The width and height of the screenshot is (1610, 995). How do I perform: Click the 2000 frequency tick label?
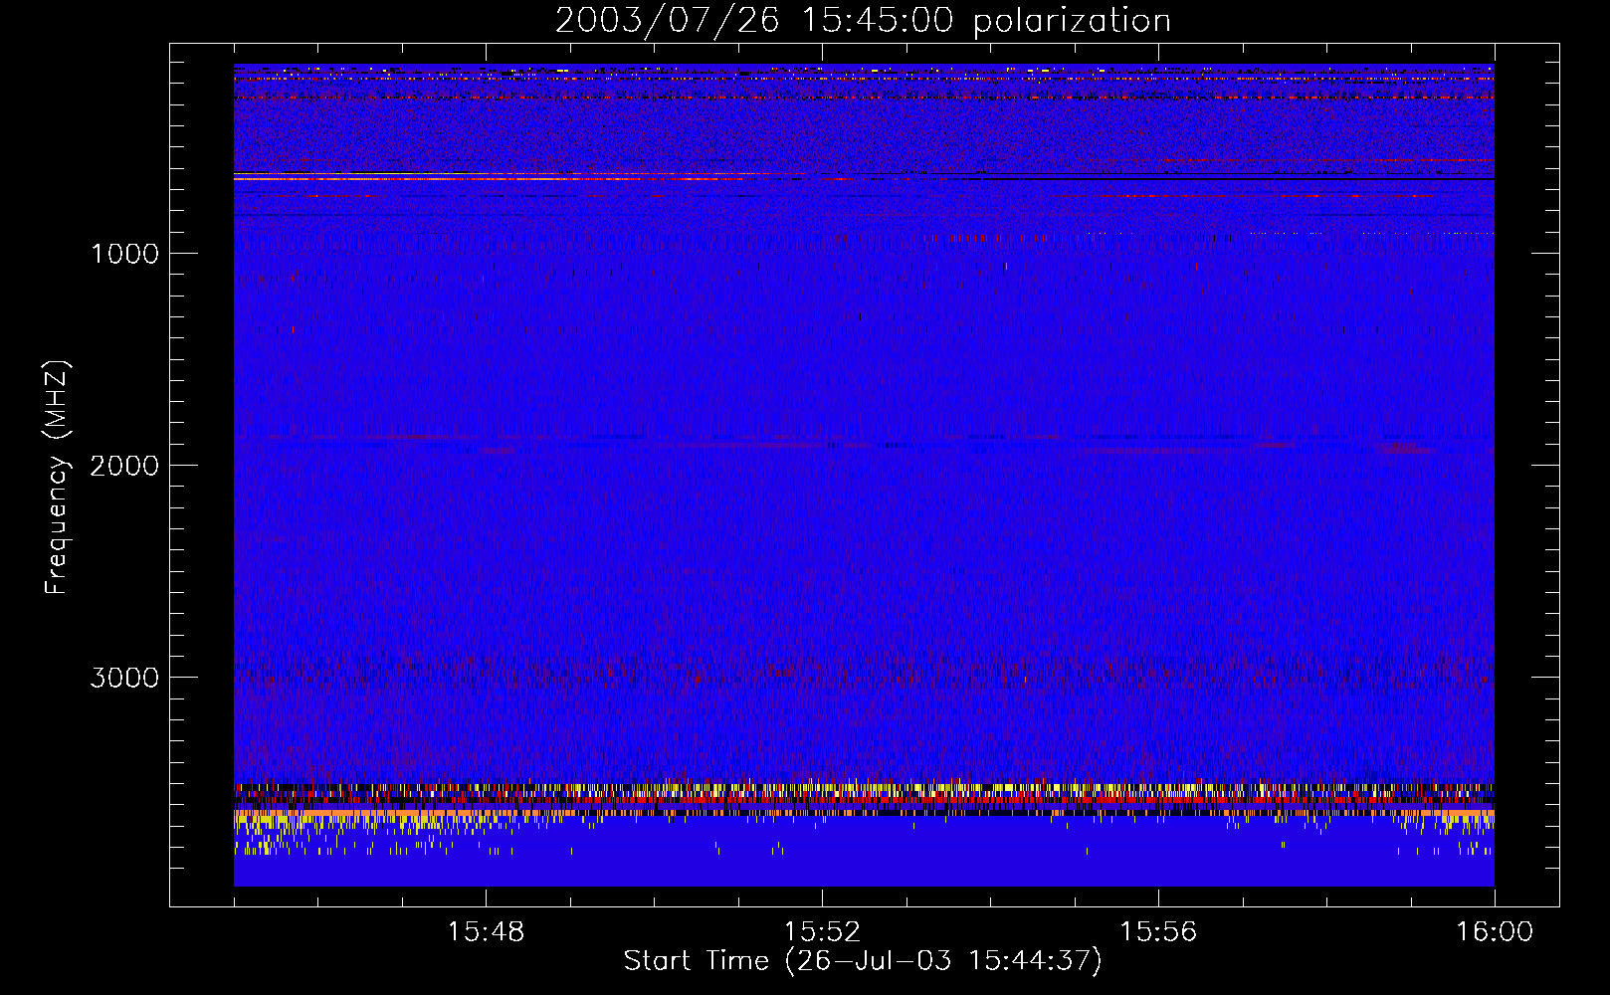point(124,466)
